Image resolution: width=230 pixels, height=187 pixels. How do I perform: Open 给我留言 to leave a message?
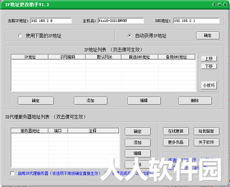(x=206, y=131)
